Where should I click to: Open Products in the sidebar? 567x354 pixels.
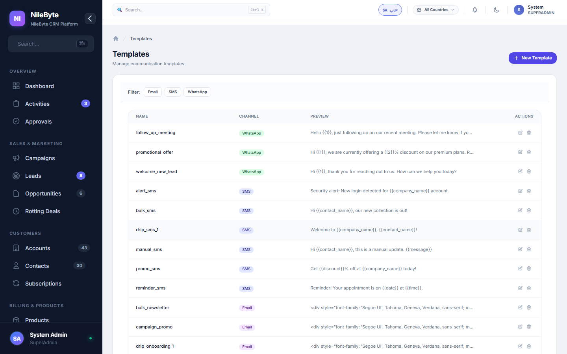pos(51,318)
